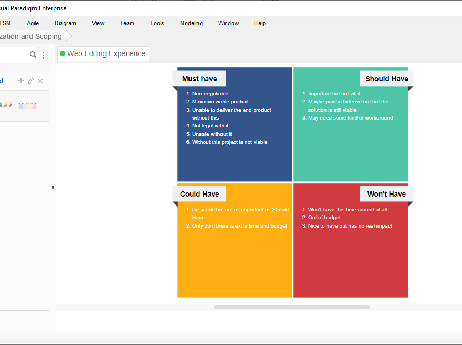Select the four-column colored template thumbnail
This screenshot has width=462, height=345.
(x=27, y=105)
